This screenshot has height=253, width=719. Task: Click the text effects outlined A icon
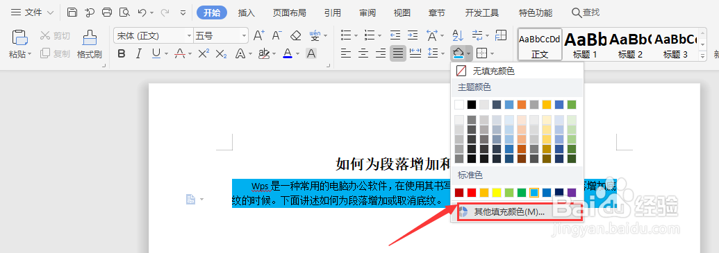[x=240, y=54]
